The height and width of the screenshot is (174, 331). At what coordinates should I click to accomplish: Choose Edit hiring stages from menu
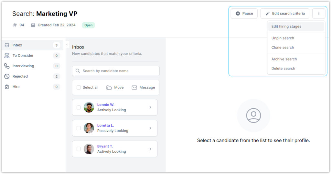[286, 27]
